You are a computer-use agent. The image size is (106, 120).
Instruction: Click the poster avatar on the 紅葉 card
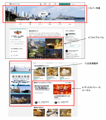coord(56,102)
